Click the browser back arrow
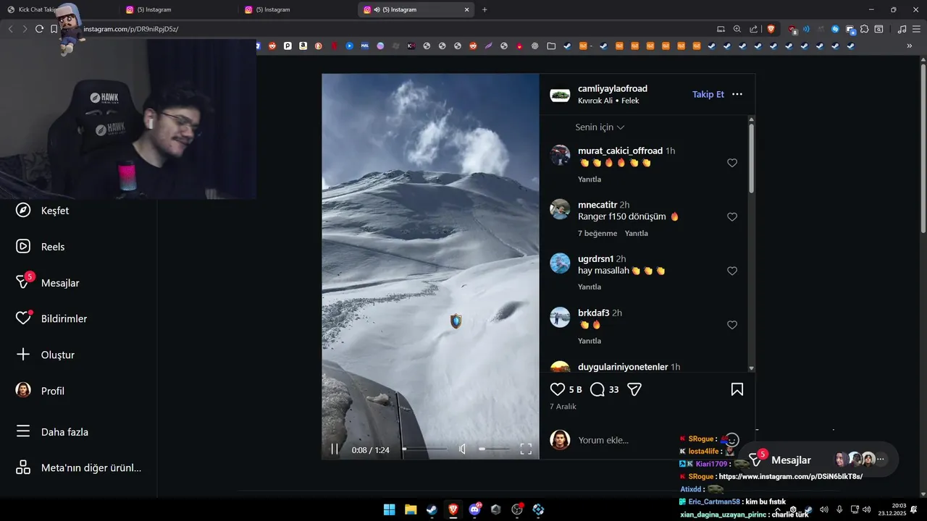Screen dimensions: 927x521 10,29
